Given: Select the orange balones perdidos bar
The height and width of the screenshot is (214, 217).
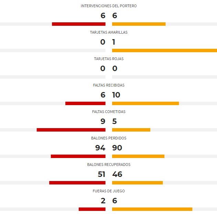Looking at the screenshot, I should (x=138, y=156).
